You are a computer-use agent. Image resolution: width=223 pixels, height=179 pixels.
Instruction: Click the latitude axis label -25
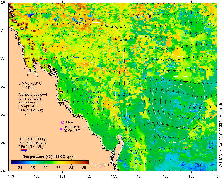3,143
